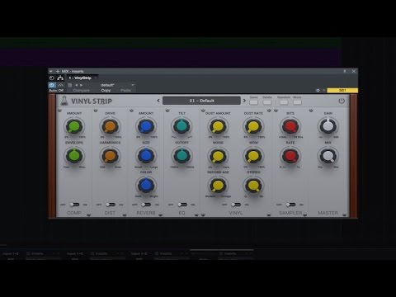Click the yellow Dust Amount knob

218,126
